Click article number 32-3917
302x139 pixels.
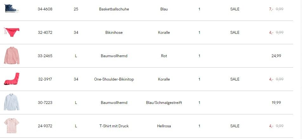pos(45,79)
